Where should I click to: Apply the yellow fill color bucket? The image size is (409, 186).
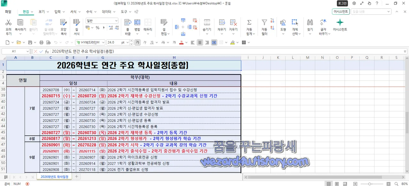(233, 42)
